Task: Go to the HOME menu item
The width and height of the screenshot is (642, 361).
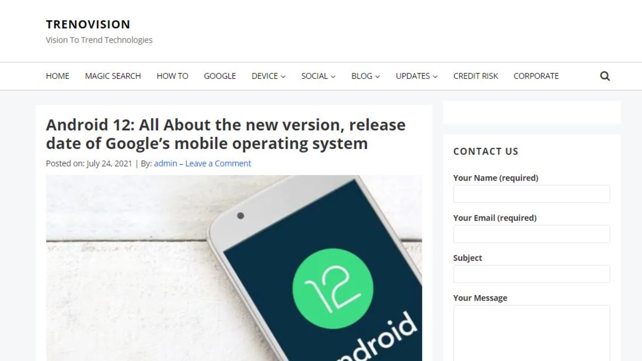Action: (57, 76)
